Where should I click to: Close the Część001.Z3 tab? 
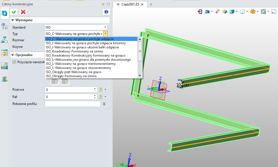coord(142,4)
